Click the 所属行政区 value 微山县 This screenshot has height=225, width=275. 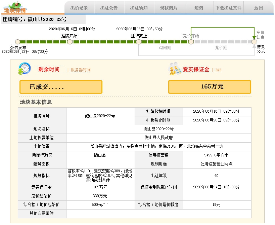pyautogui.click(x=100, y=155)
